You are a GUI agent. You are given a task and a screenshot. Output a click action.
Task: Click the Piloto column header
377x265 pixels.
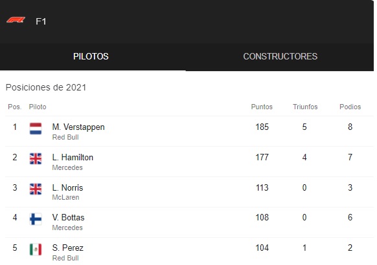click(38, 107)
